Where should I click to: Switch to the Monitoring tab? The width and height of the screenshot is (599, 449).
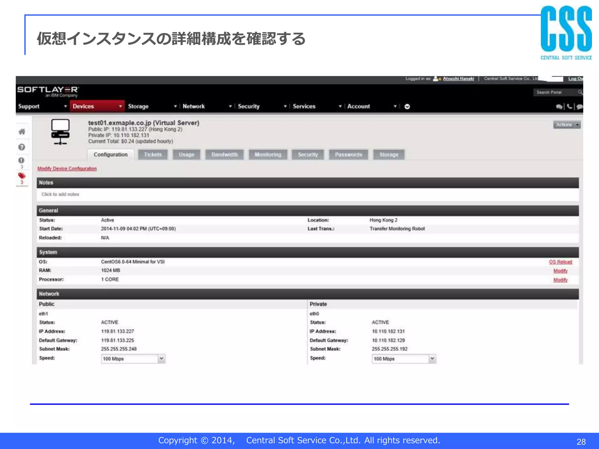(268, 155)
